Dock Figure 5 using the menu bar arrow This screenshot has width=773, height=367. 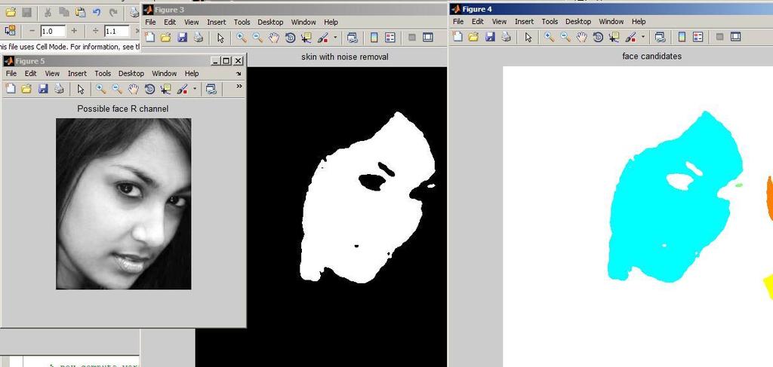(239, 74)
